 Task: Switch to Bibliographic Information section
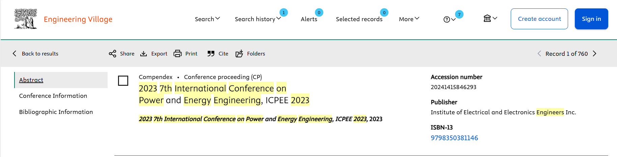[x=56, y=112]
